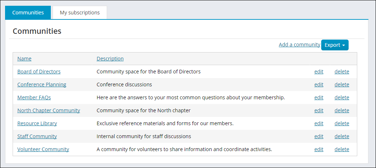Open the Board of Directors community
Screen dimensions: 376x168
[39, 72]
